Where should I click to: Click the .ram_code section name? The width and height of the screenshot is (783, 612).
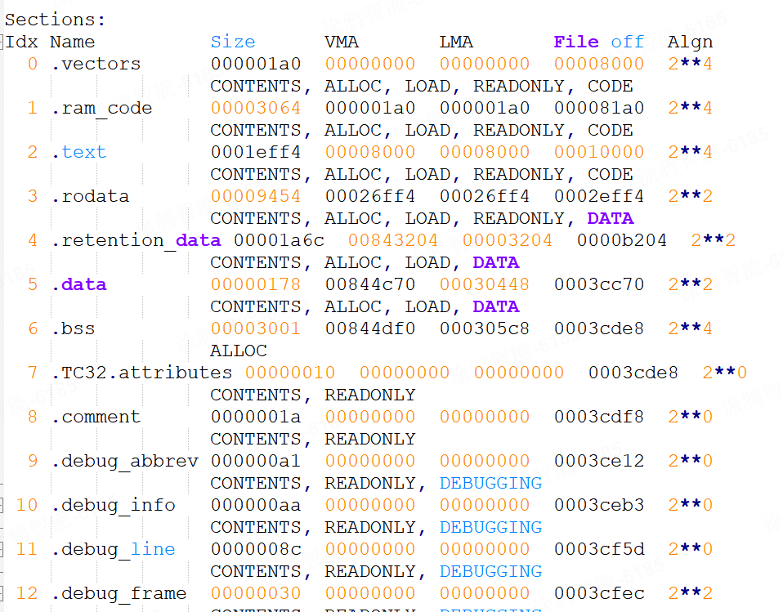coord(101,108)
